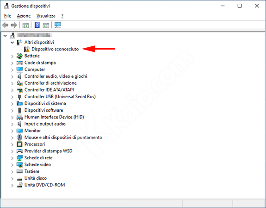Click the Unità DVD/CD-ROM disc icon
This screenshot has height=208, width=266.
19,185
